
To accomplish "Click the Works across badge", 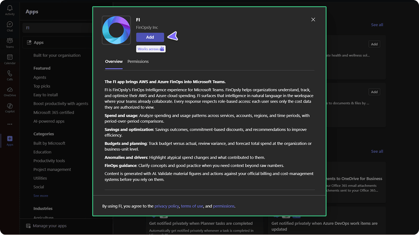I will [x=151, y=49].
